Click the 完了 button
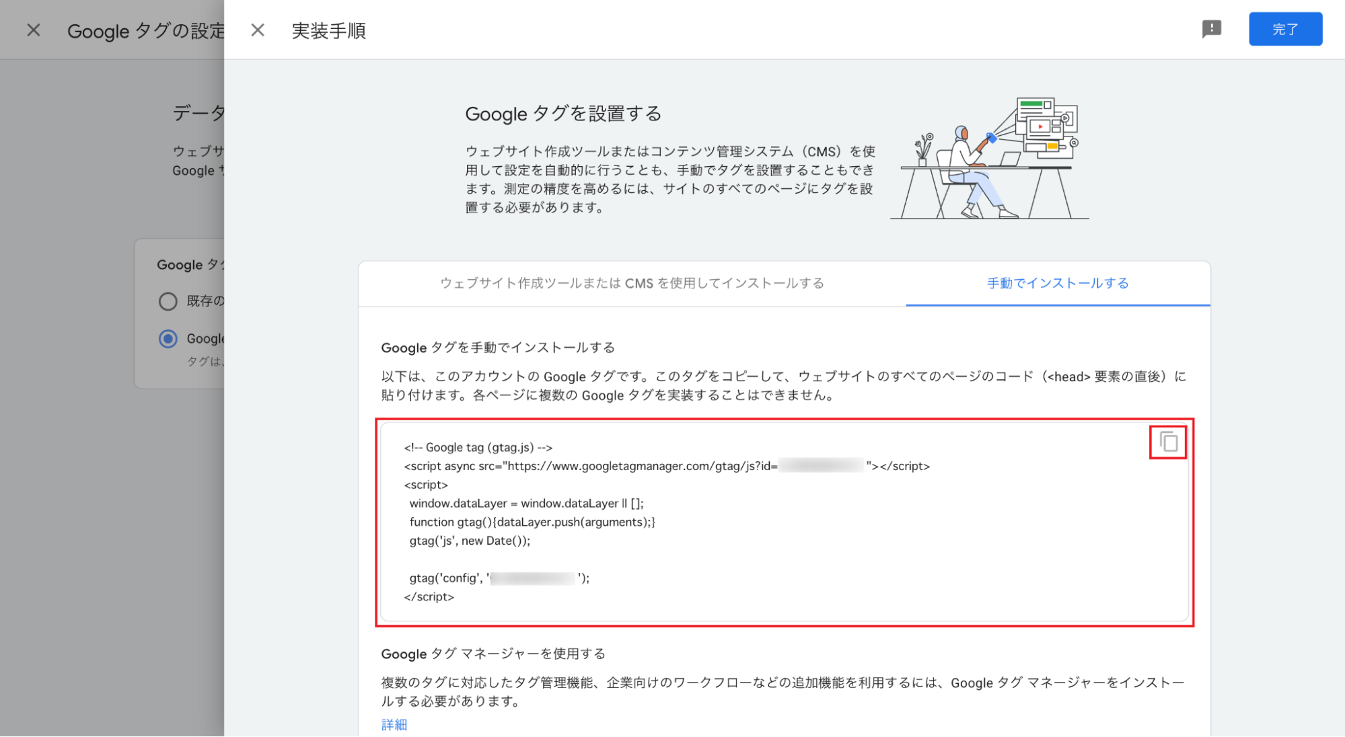The width and height of the screenshot is (1345, 737). pos(1285,29)
